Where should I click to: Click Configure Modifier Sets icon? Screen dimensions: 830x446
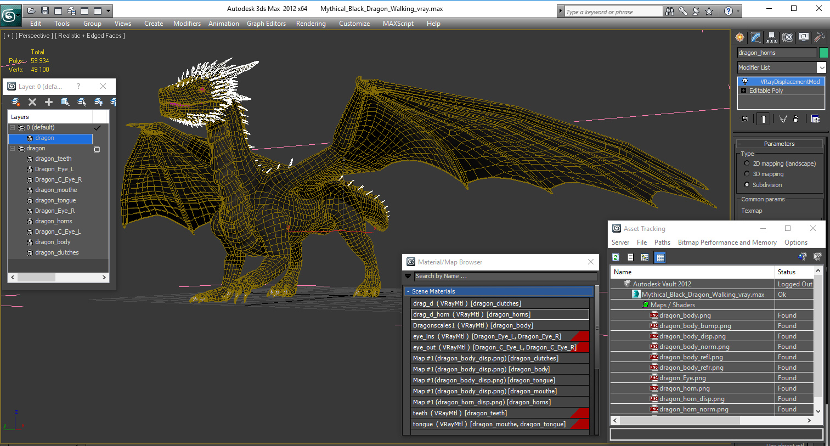coord(815,118)
